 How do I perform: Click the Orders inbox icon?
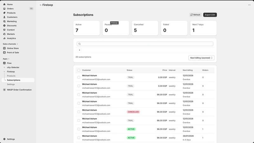coord(4,9)
